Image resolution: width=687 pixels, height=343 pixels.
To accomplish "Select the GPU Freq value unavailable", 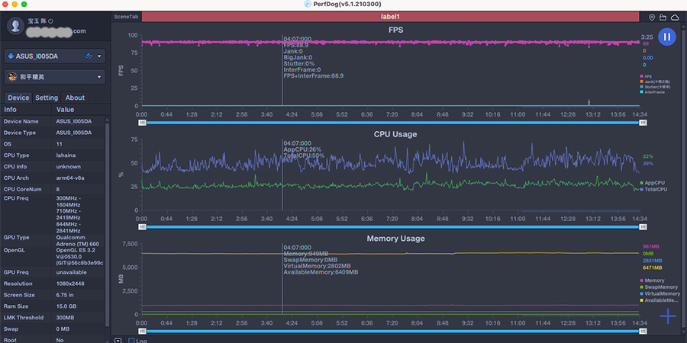I will [72, 272].
